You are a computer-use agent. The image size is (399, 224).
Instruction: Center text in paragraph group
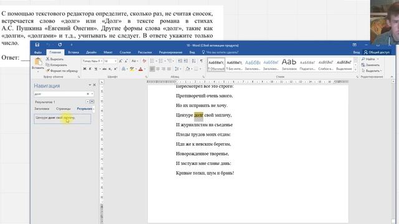158,69
